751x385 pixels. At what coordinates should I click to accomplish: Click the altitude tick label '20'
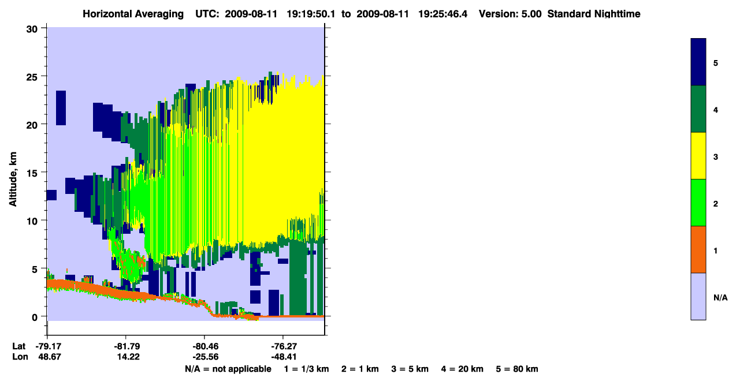click(x=34, y=124)
